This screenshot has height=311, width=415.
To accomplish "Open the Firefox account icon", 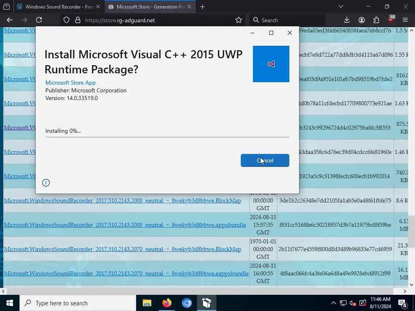I will (362, 20).
